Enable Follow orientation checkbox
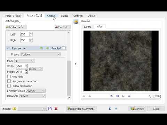Screen dimensions: 167x125 click(9, 86)
